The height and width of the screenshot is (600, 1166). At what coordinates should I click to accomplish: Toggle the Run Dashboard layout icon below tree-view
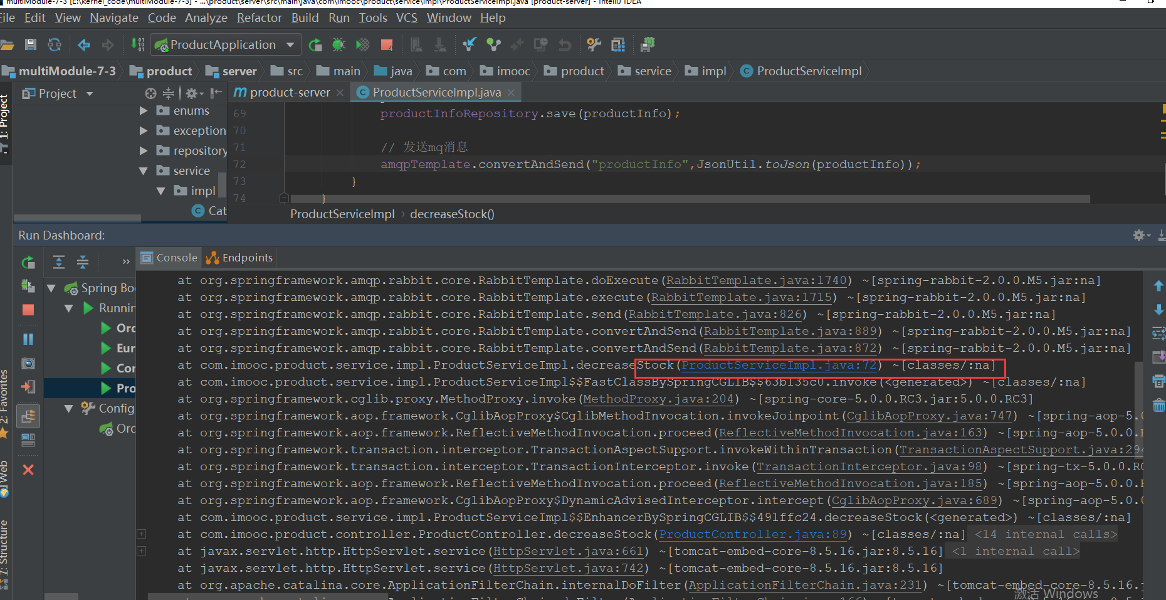coord(28,440)
